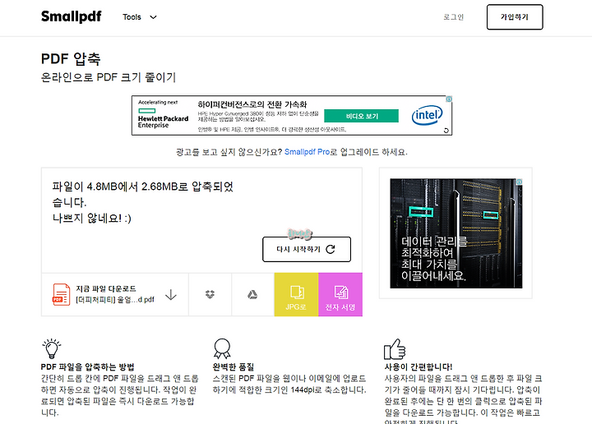This screenshot has width=592, height=424.
Task: Click the 가입하기 sign-up button
Action: [x=515, y=17]
